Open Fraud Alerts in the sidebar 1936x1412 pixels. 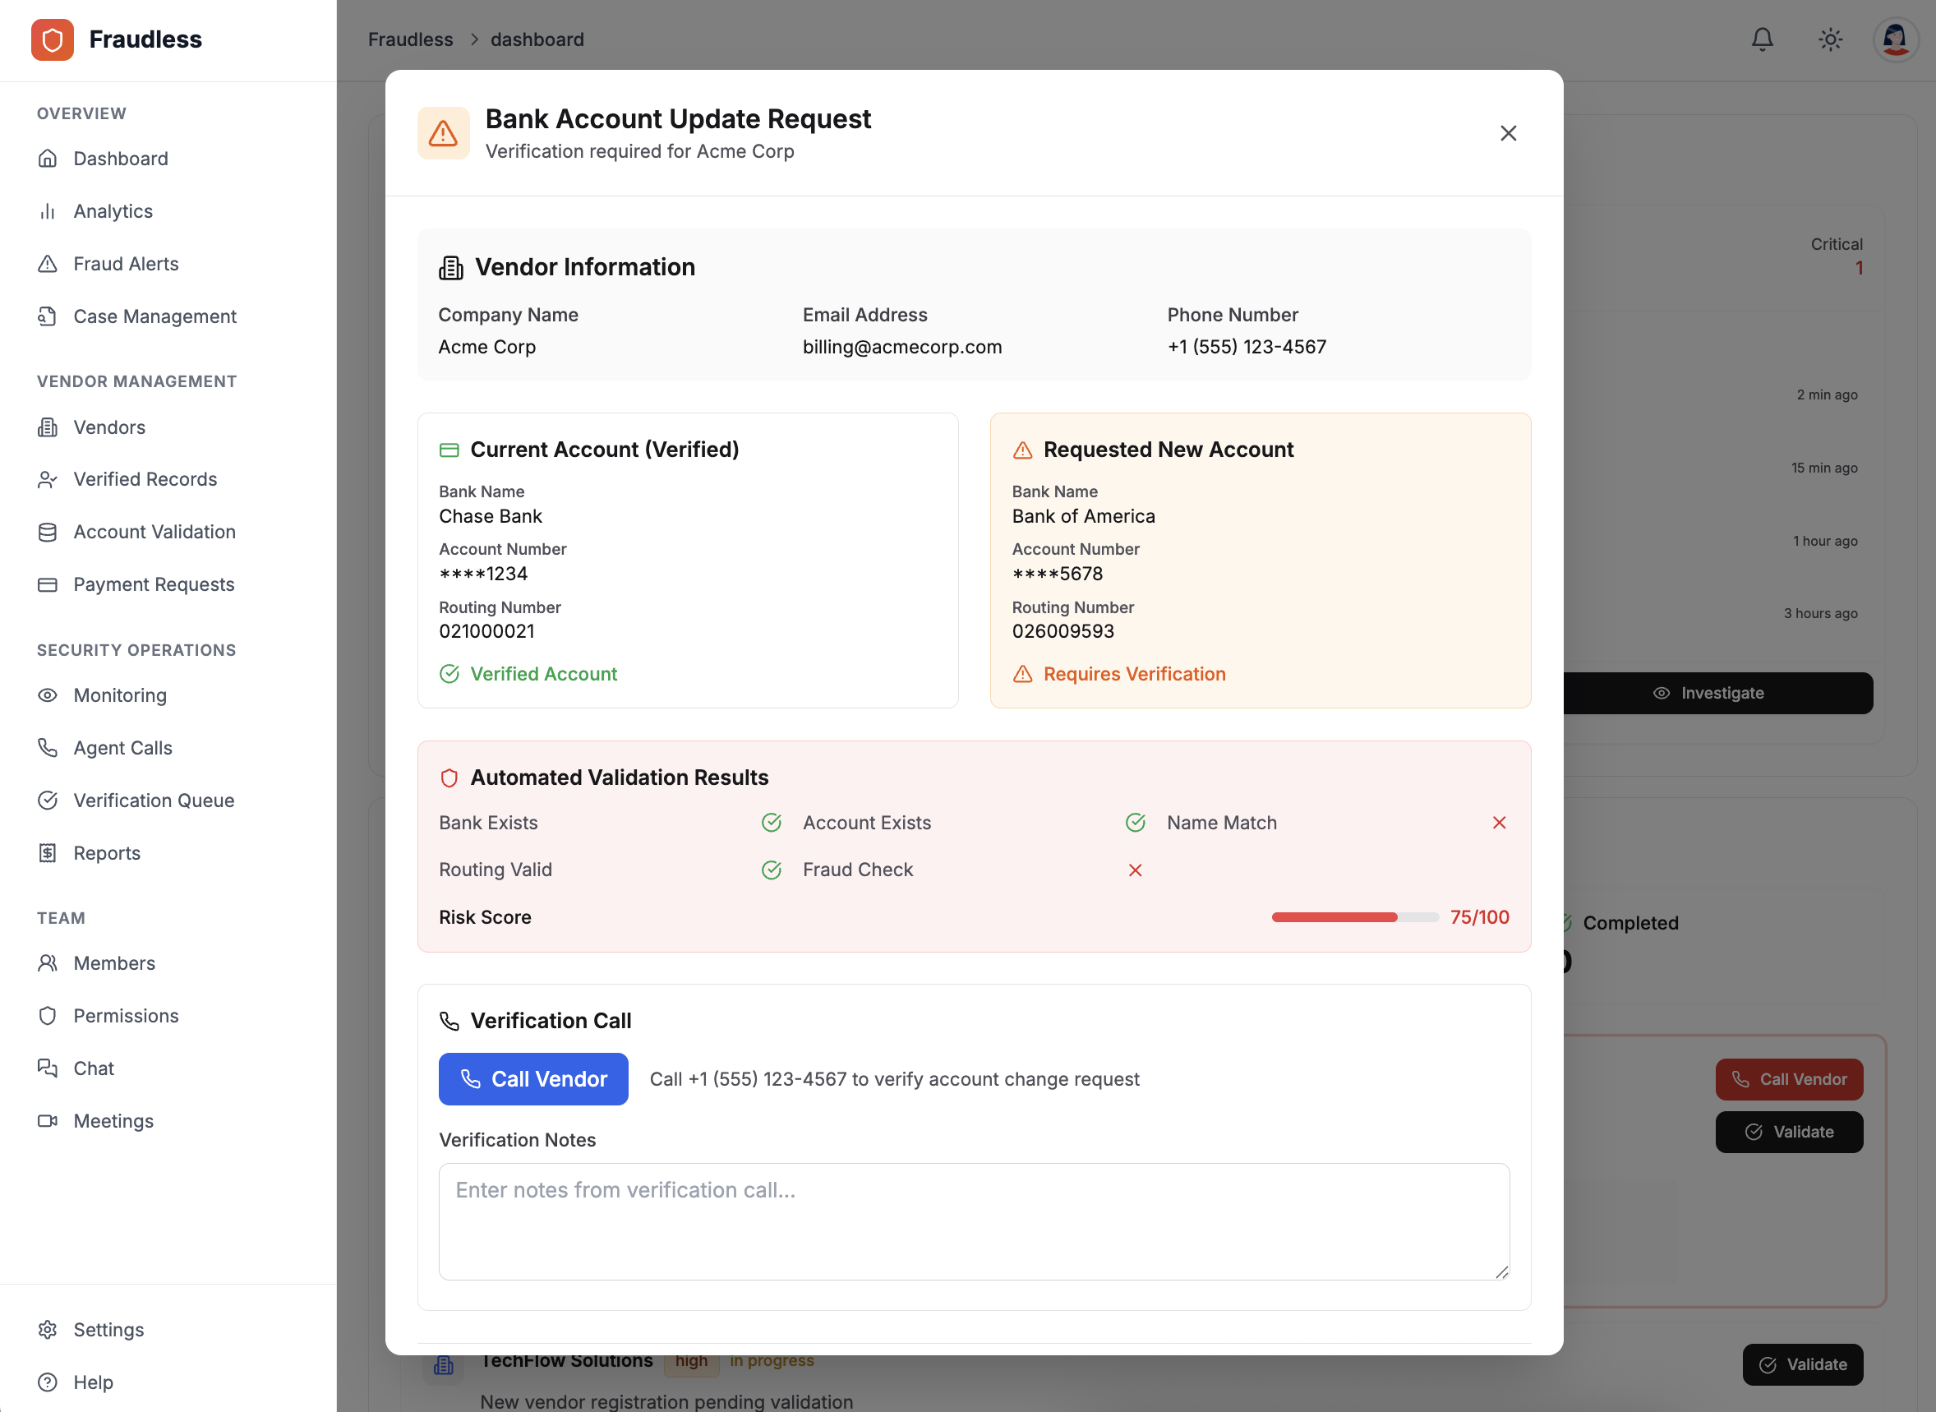pyautogui.click(x=126, y=264)
